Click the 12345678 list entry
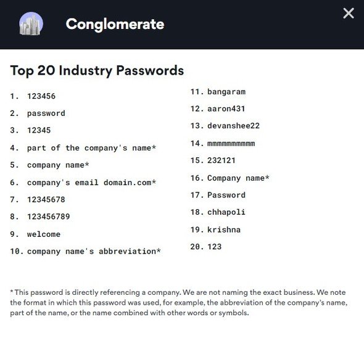 click(46, 200)
